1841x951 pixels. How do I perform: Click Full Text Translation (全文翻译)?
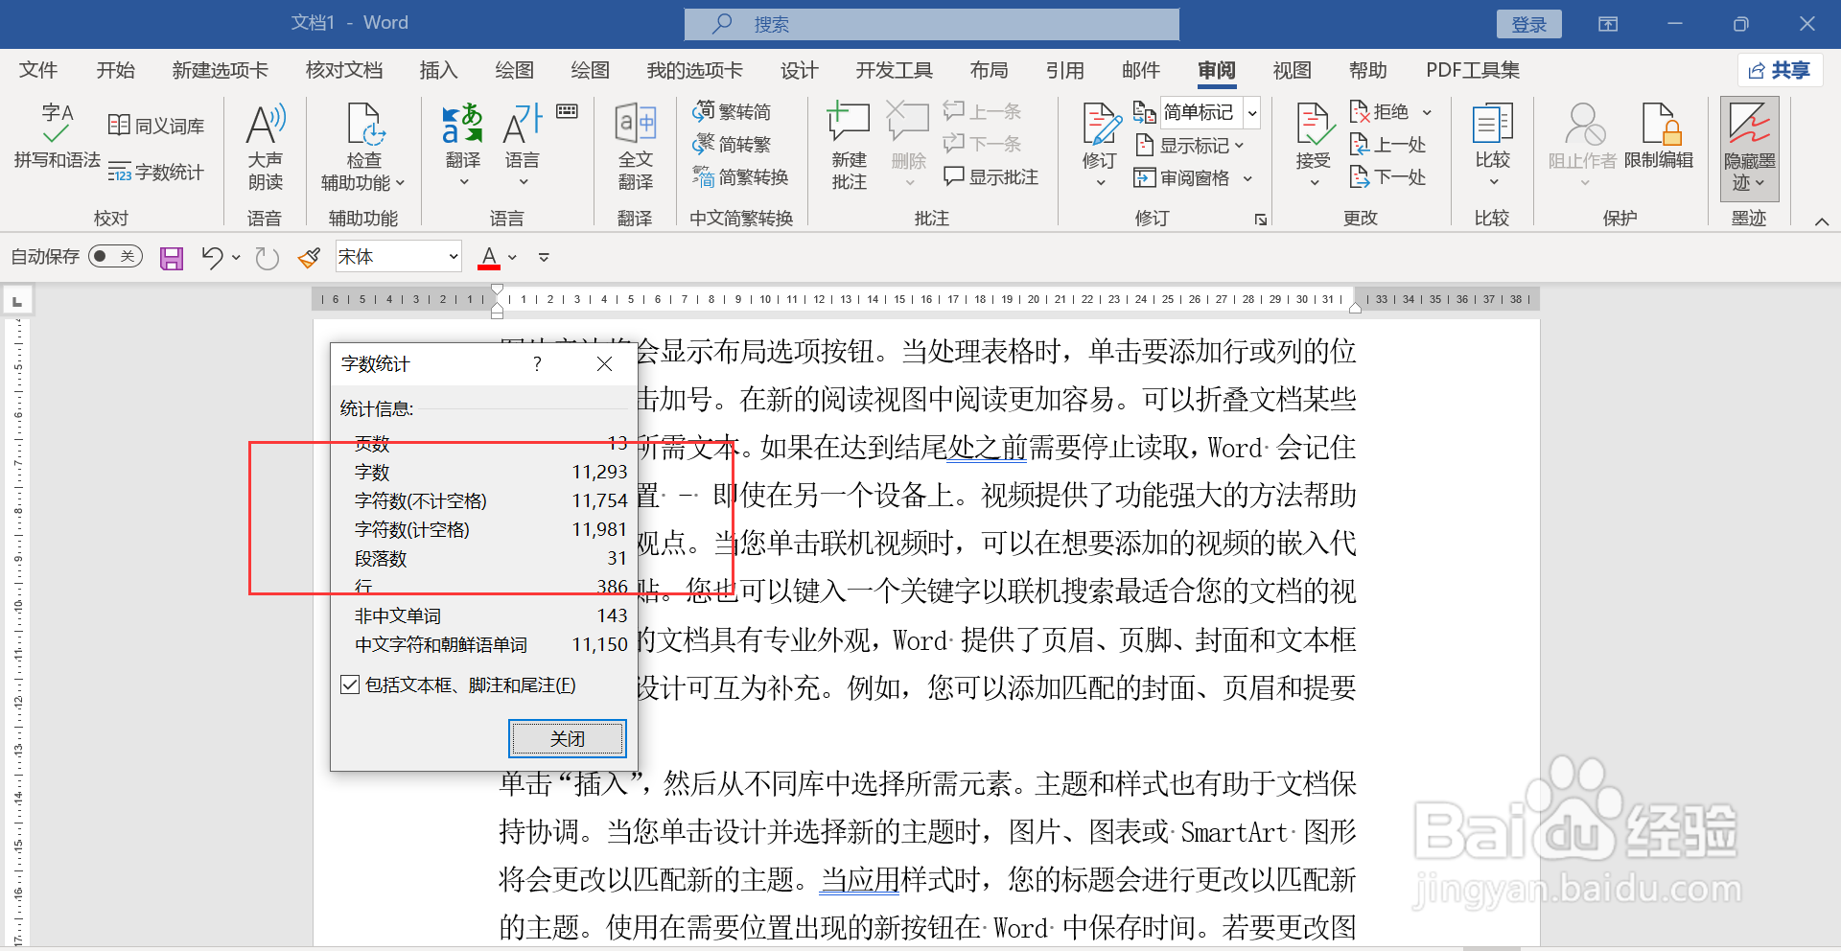pos(635,147)
